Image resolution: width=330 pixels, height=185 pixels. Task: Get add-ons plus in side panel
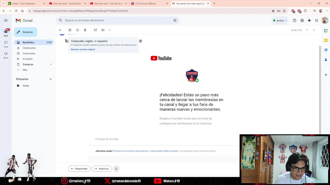pos(326,75)
